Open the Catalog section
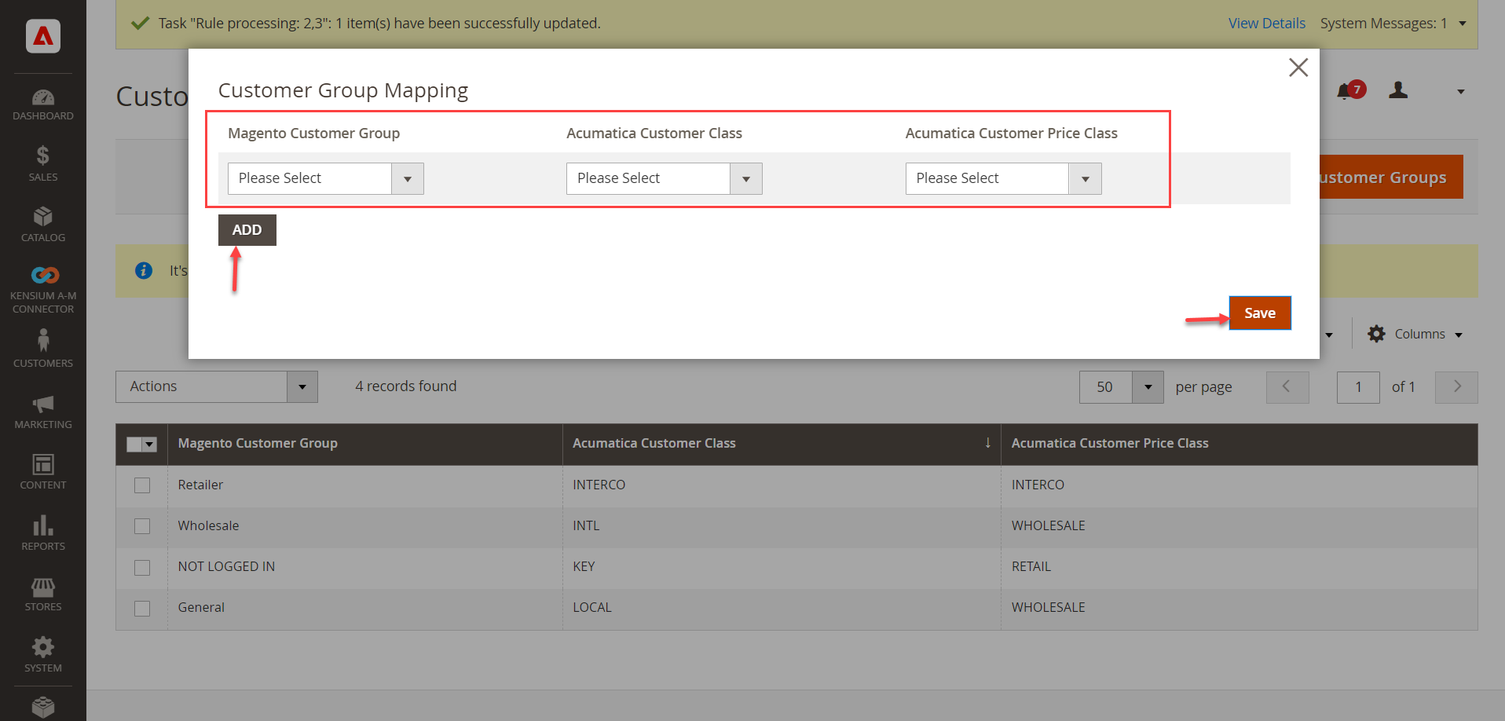Image resolution: width=1505 pixels, height=721 pixels. 42,223
